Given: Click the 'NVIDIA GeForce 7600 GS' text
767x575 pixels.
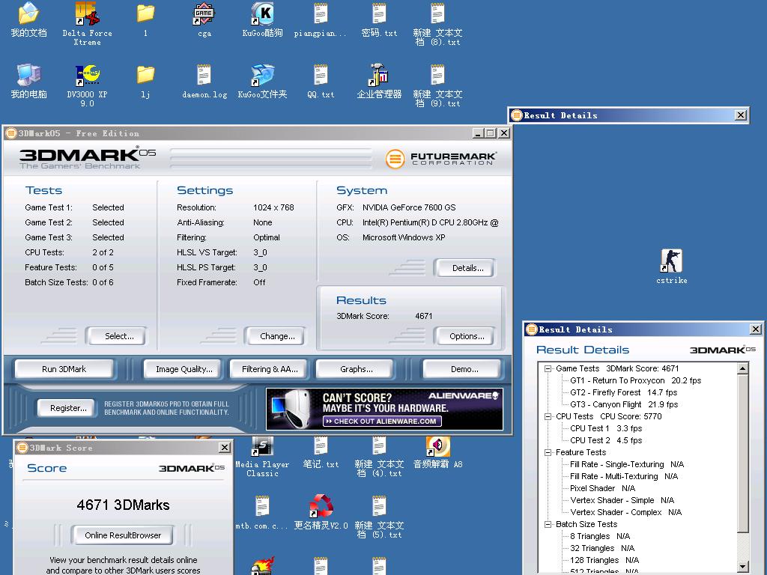Looking at the screenshot, I should (409, 207).
